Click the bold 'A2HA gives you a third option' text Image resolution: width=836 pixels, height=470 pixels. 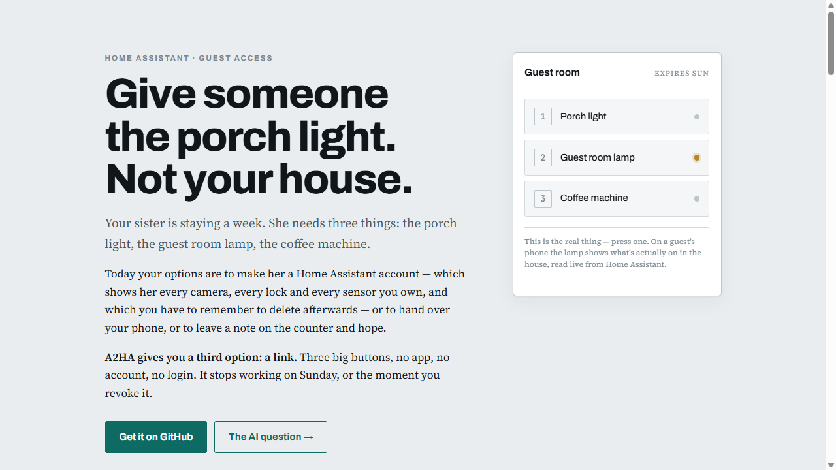coord(201,357)
